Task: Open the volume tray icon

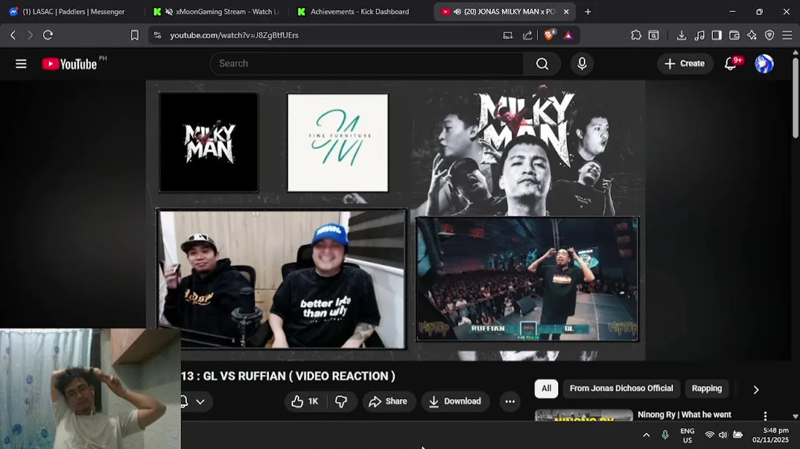Action: coord(723,435)
